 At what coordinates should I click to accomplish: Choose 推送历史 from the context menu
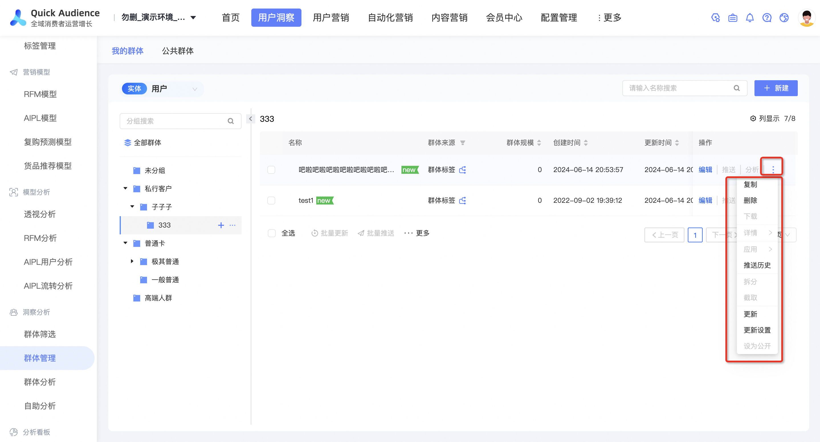(x=757, y=265)
